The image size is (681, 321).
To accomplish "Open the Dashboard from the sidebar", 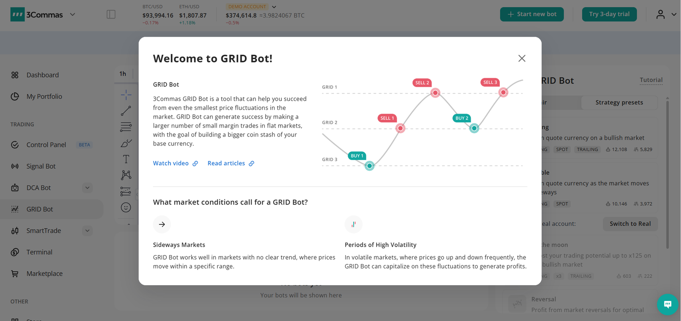I will 43,75.
